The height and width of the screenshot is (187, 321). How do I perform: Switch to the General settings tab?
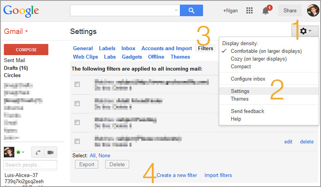[83, 48]
